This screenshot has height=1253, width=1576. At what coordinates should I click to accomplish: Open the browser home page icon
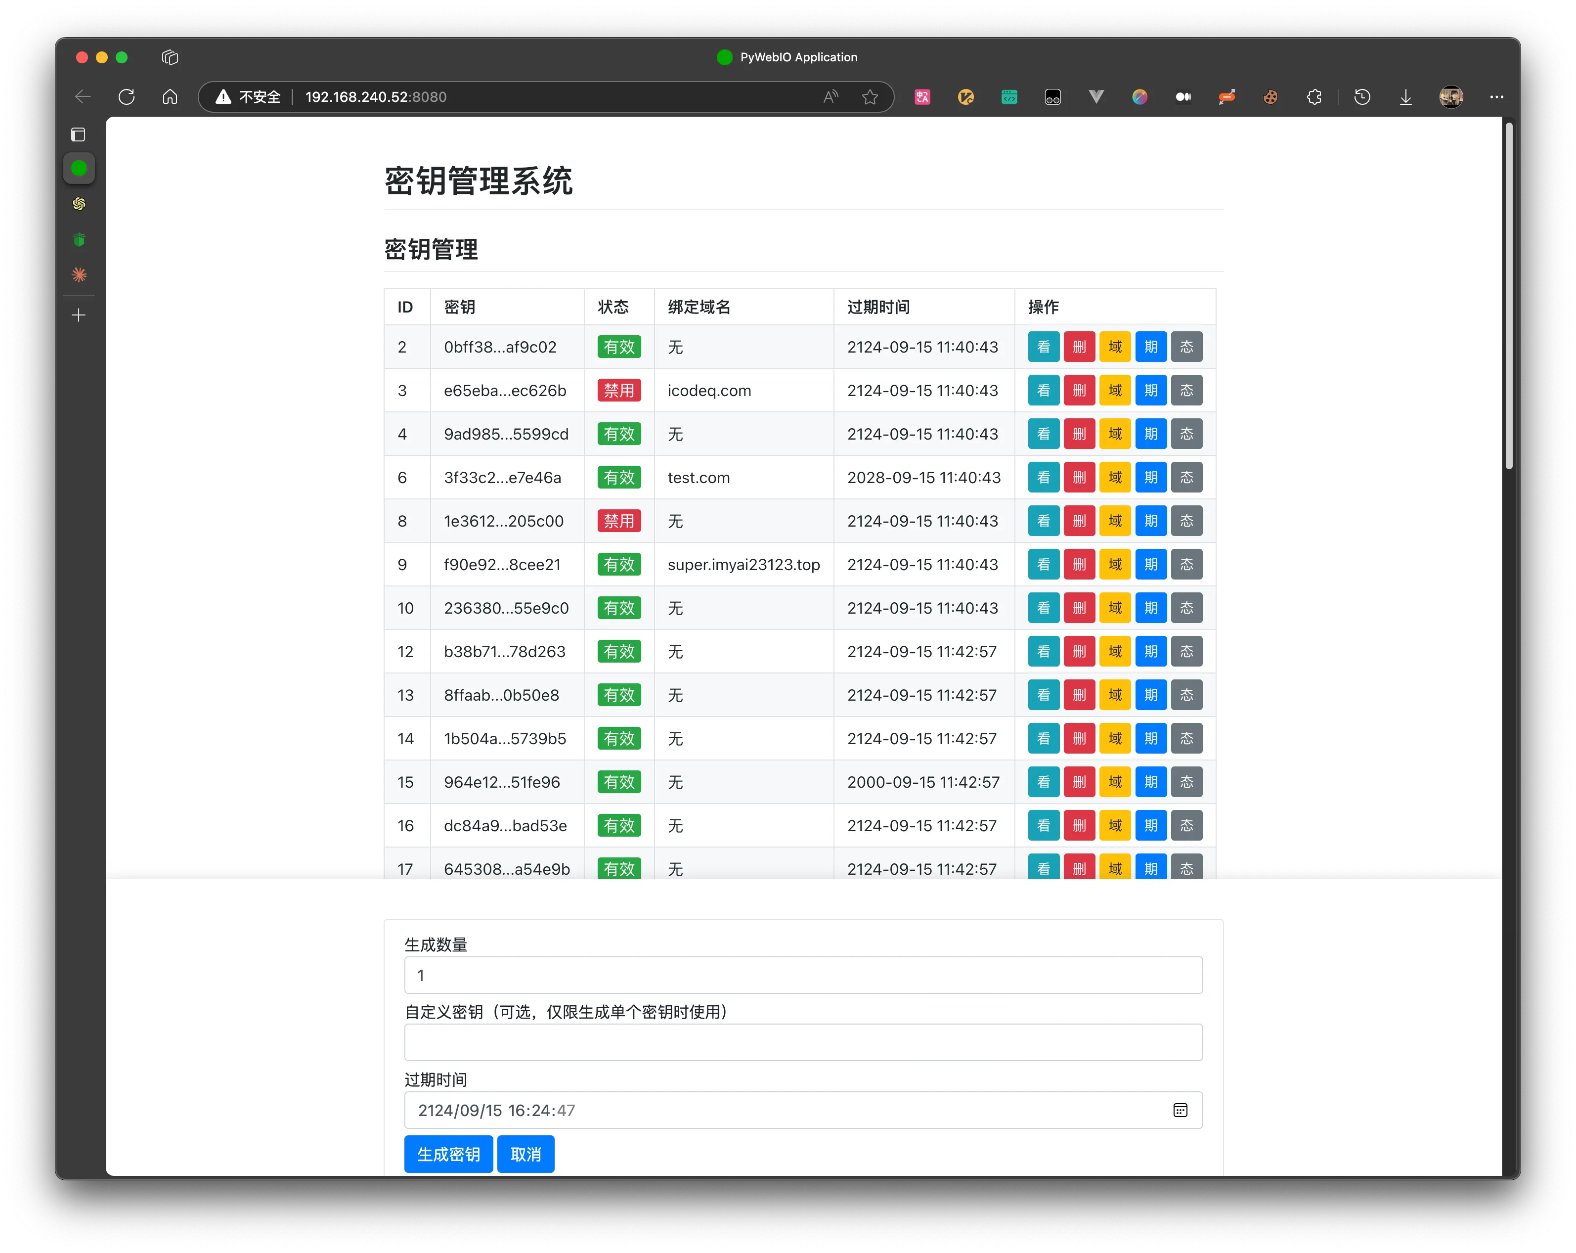tap(171, 96)
